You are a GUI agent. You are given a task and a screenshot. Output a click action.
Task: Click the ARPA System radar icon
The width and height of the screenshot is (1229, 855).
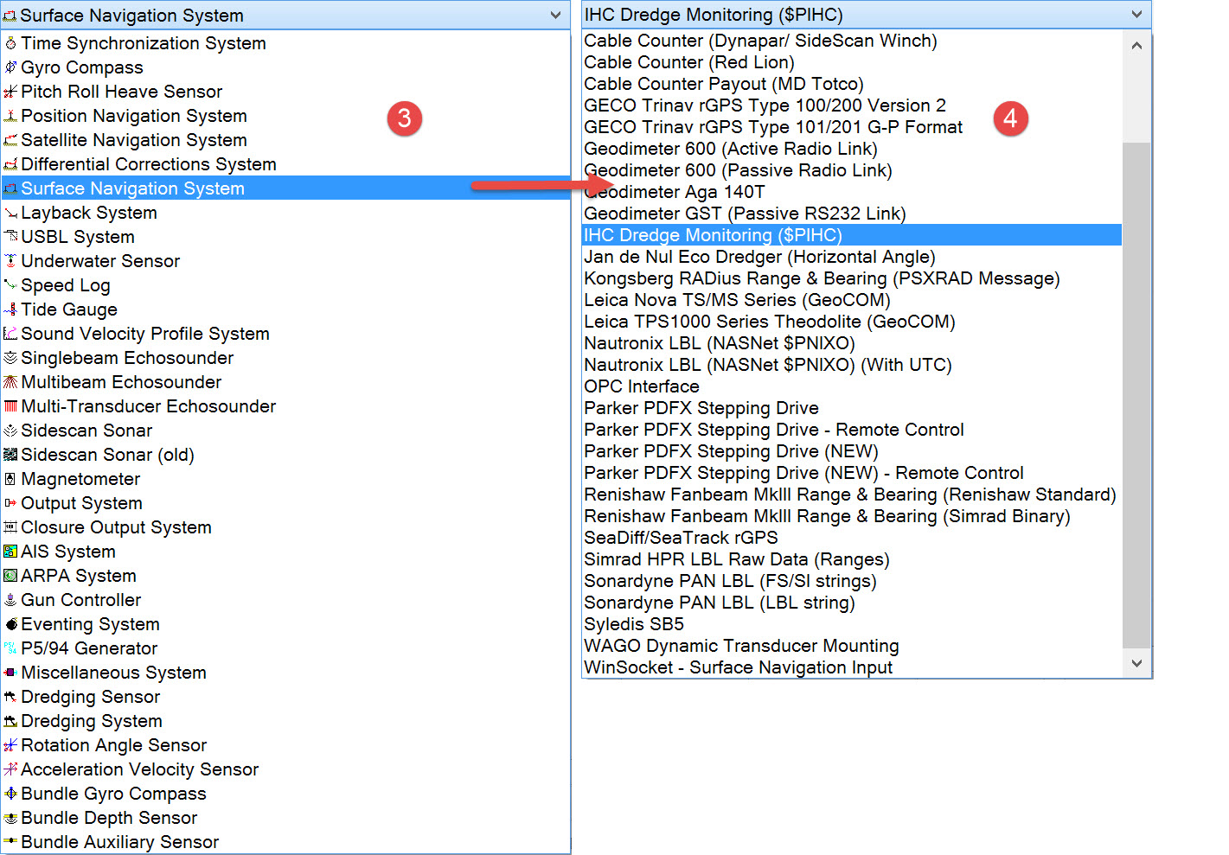(10, 576)
